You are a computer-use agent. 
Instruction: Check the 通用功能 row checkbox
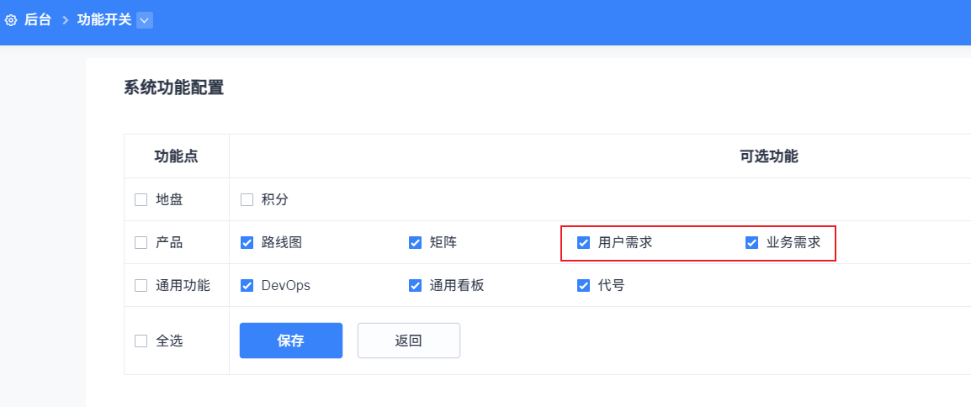click(x=141, y=286)
